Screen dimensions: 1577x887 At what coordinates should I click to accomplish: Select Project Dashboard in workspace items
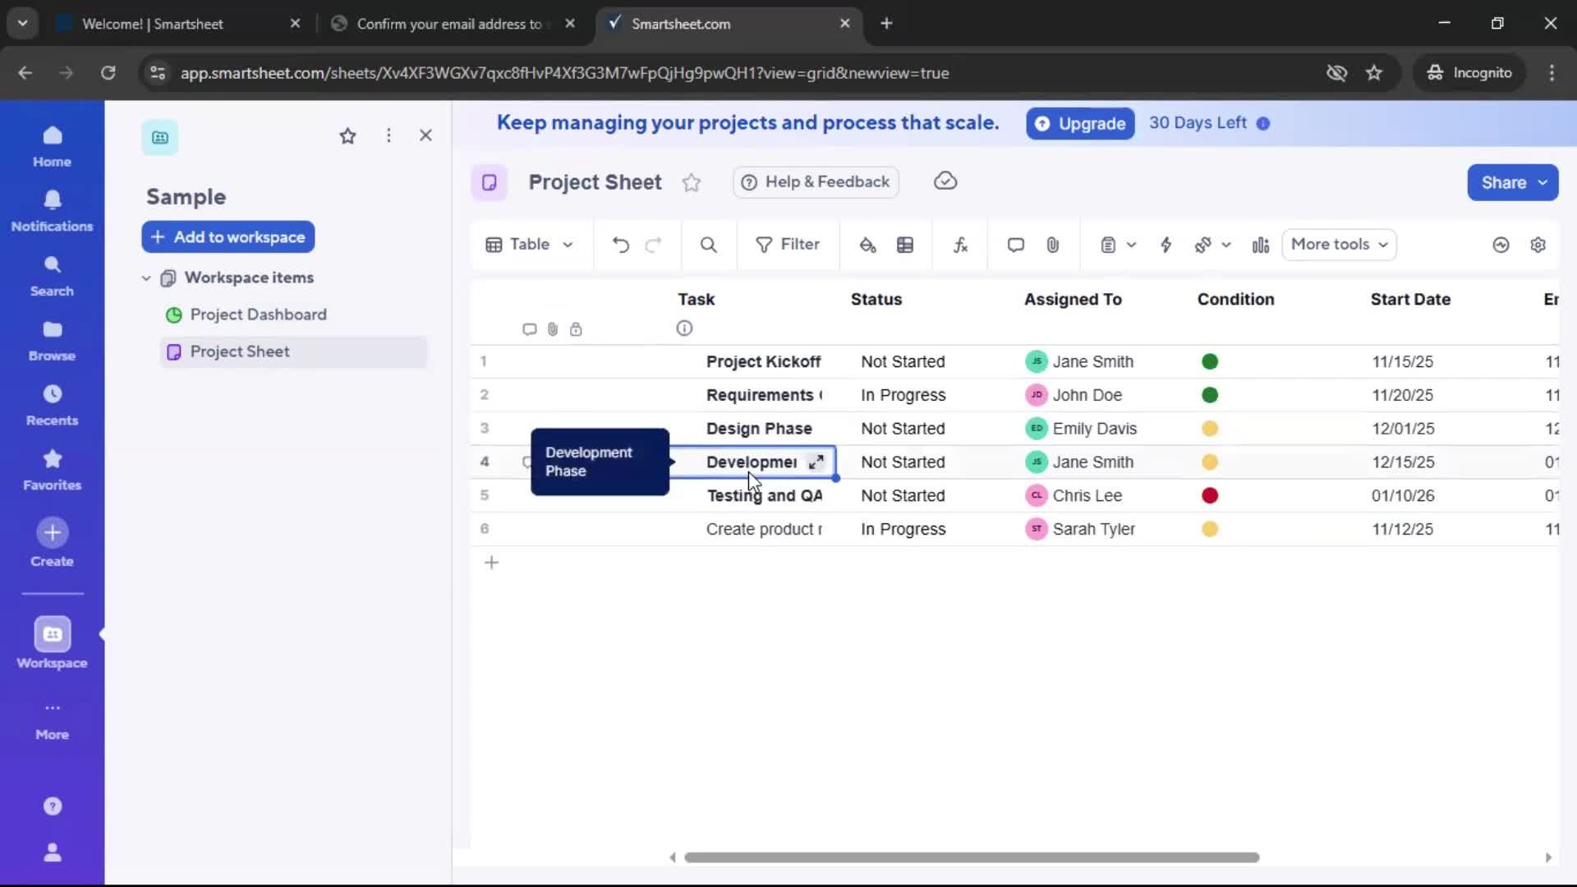(x=258, y=315)
